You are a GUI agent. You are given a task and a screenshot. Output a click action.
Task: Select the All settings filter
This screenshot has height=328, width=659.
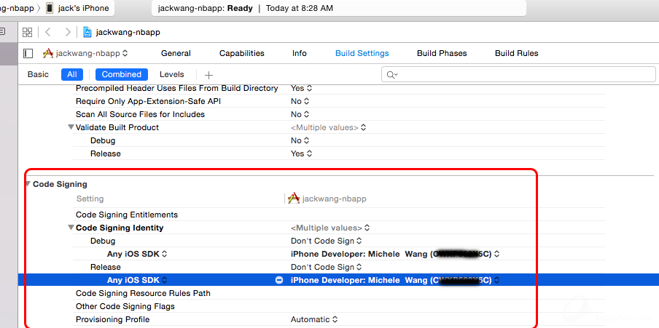point(72,74)
